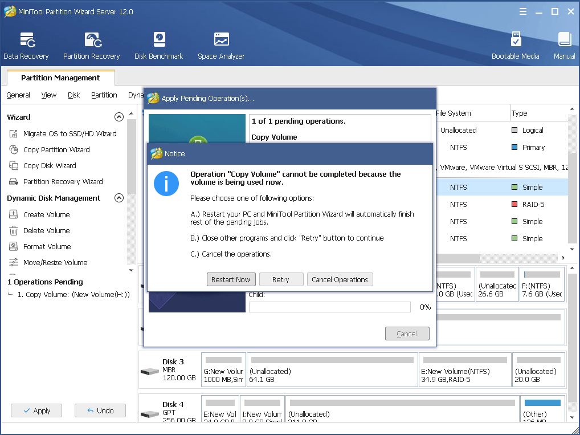Open the Data Recovery tool

coord(26,46)
